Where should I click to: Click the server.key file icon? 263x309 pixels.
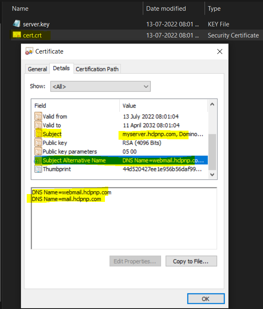coord(16,24)
